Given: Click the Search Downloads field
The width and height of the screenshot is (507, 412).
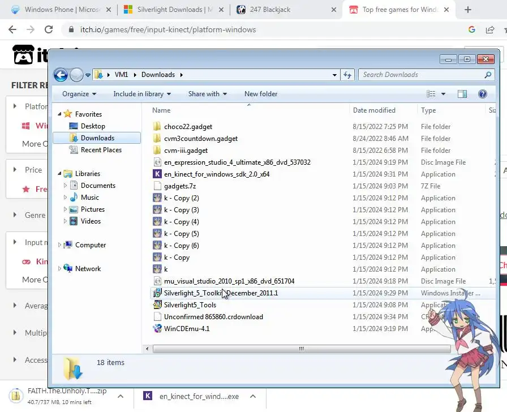Looking at the screenshot, I should [426, 75].
